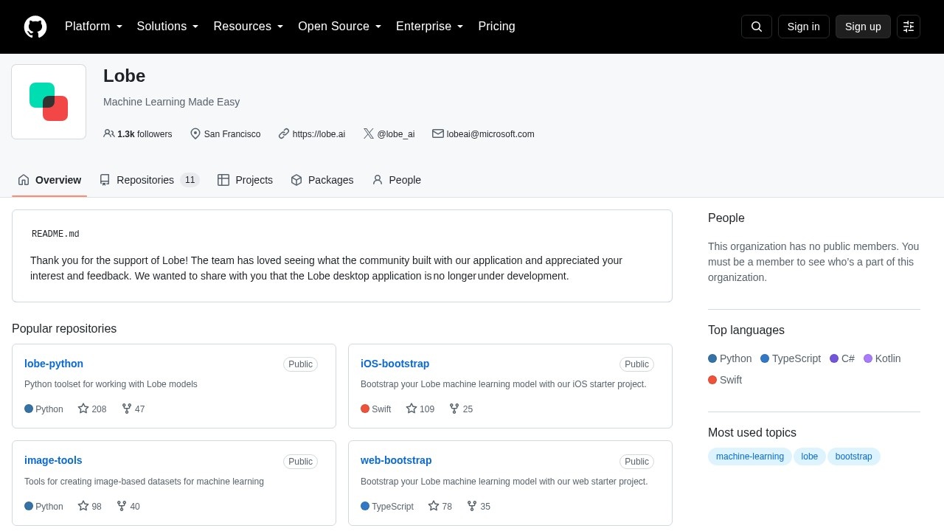This screenshot has width=944, height=531.
Task: Click the "Most used topics" heading
Action: [752, 433]
